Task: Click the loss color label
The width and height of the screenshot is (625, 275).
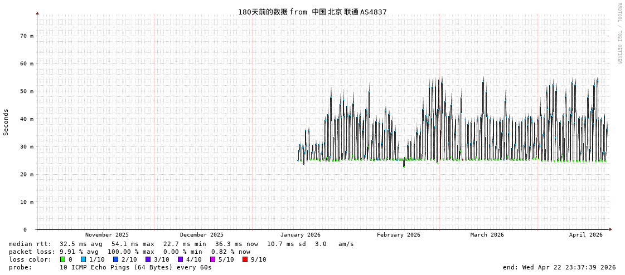Action: point(30,259)
